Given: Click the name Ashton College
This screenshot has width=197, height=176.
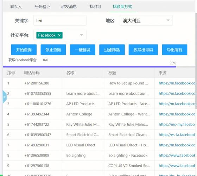Looking at the screenshot, I should click(x=79, y=114).
